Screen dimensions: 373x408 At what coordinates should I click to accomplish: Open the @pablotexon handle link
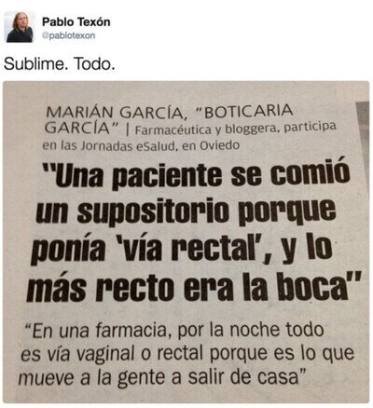coord(68,35)
